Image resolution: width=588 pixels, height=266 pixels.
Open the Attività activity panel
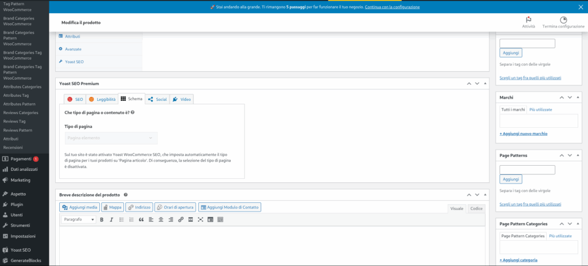point(529,22)
